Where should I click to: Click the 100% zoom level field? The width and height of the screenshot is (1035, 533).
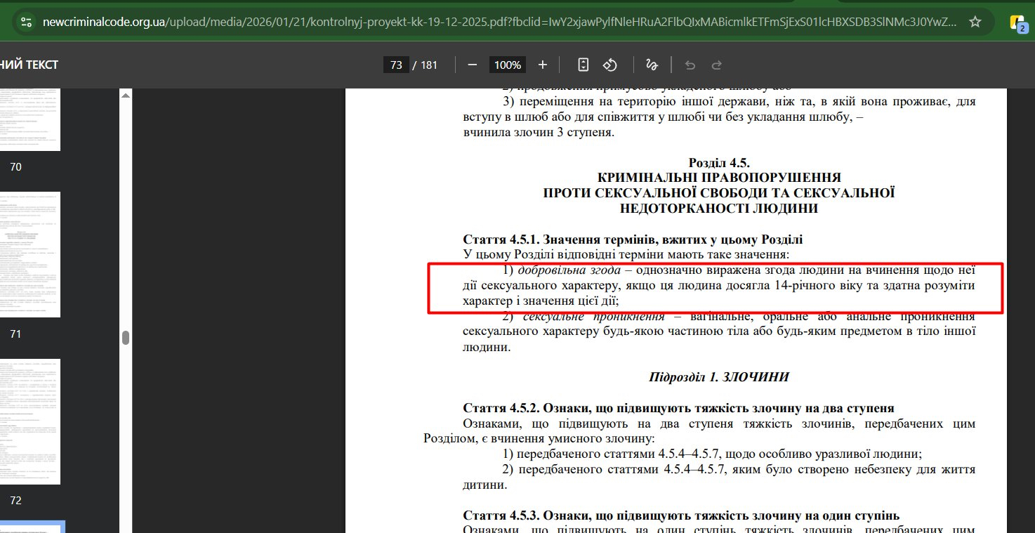tap(507, 65)
